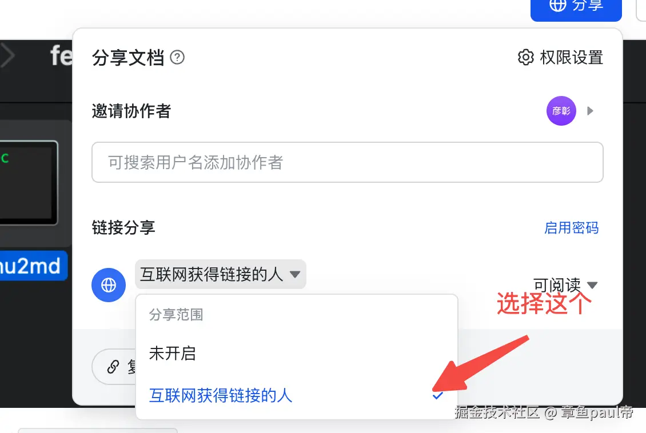The width and height of the screenshot is (646, 433).
Task: Click the help question mark icon
Action: click(177, 57)
